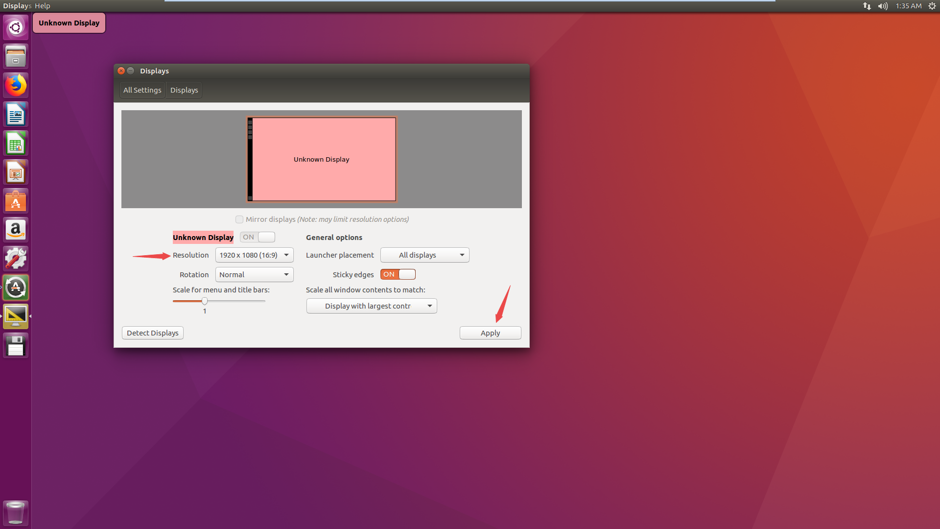940x529 pixels.
Task: Open Firefox from the launcher
Action: point(16,86)
